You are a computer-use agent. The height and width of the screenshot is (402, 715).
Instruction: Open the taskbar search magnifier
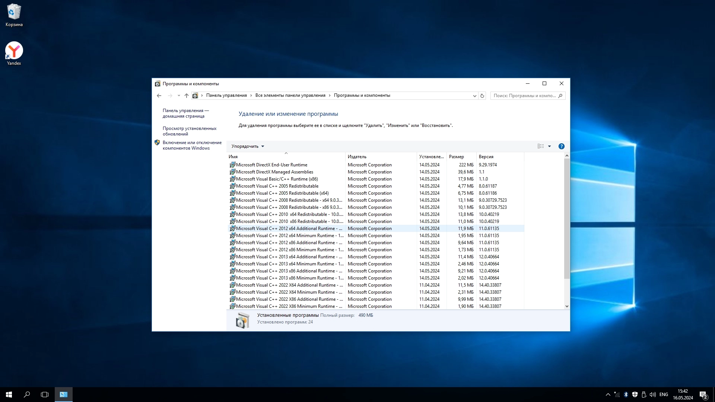point(27,395)
